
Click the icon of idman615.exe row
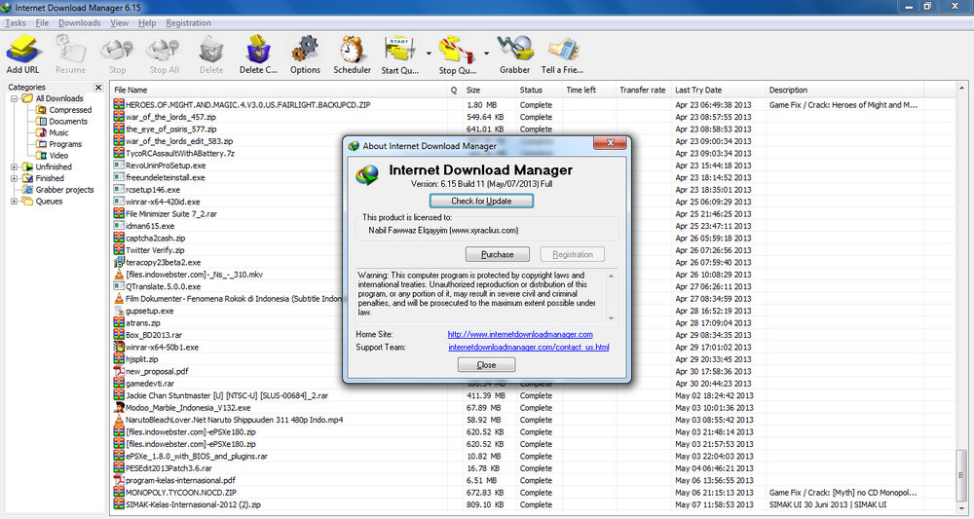tap(119, 225)
